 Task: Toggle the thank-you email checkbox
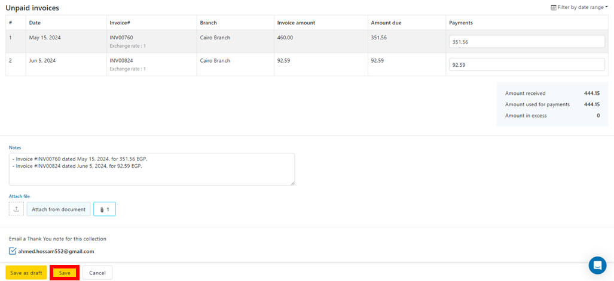coord(13,251)
